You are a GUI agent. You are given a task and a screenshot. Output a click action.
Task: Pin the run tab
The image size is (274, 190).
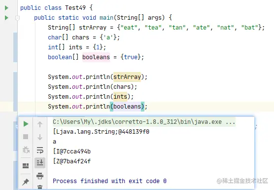pos(26,182)
